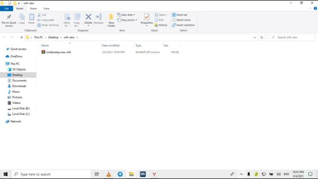Open the notification center icon
This screenshot has height=179, width=318.
point(310,174)
